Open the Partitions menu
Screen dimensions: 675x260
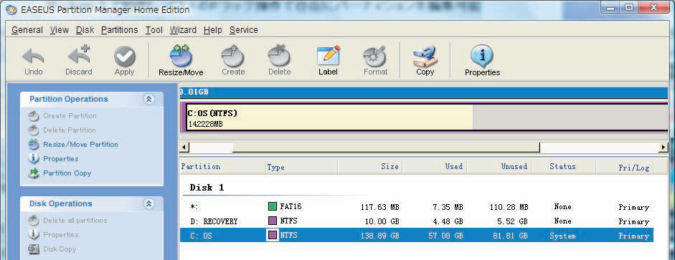pyautogui.click(x=119, y=30)
